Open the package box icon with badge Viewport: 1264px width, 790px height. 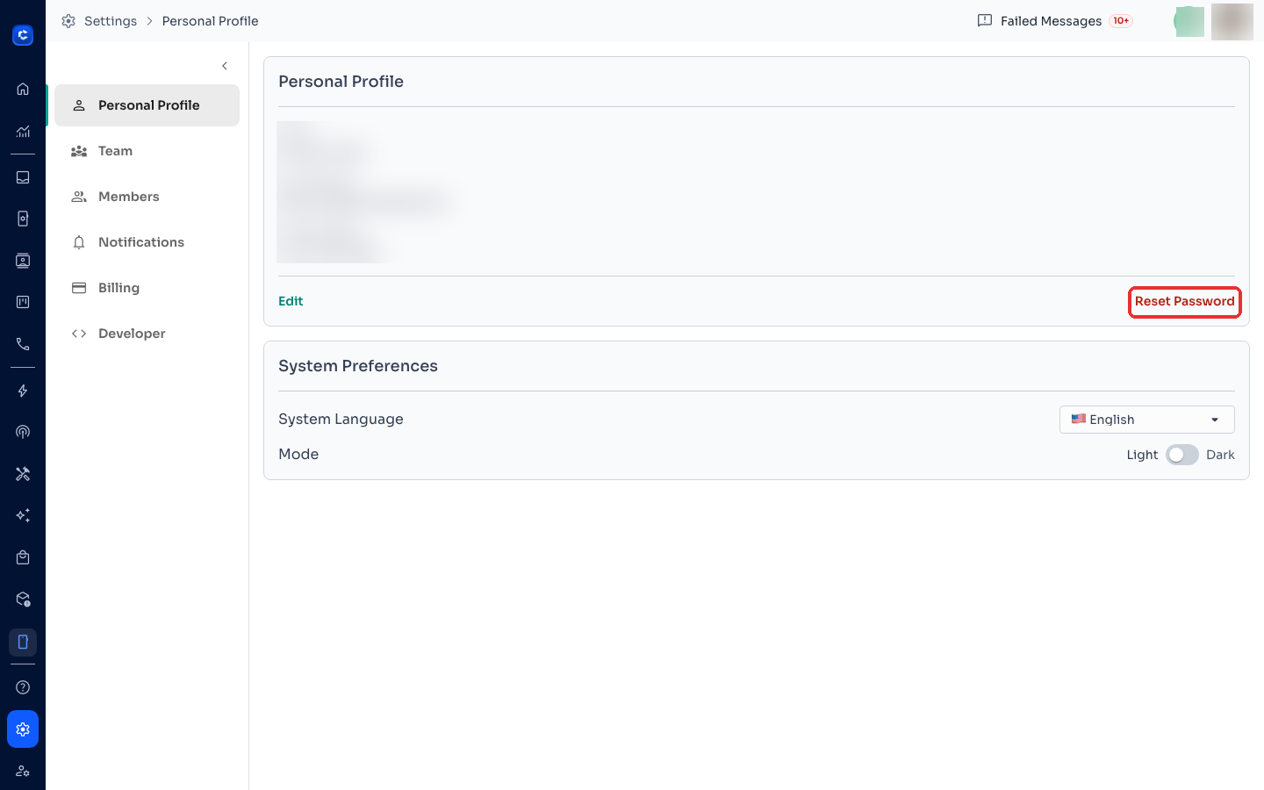(23, 600)
